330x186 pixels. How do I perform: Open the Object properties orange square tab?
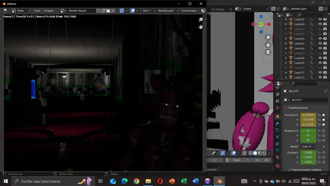click(x=277, y=116)
